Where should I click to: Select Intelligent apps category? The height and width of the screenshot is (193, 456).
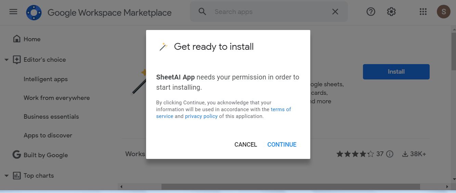point(45,79)
